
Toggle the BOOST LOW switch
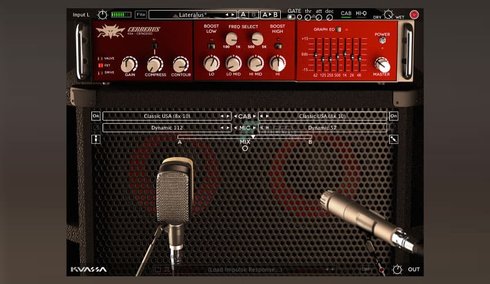(x=212, y=46)
